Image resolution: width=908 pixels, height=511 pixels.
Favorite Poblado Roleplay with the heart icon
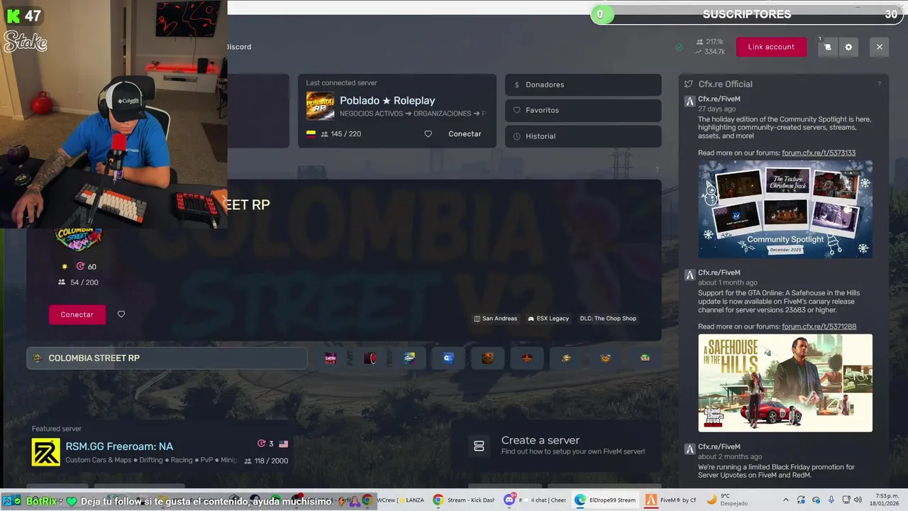point(428,134)
